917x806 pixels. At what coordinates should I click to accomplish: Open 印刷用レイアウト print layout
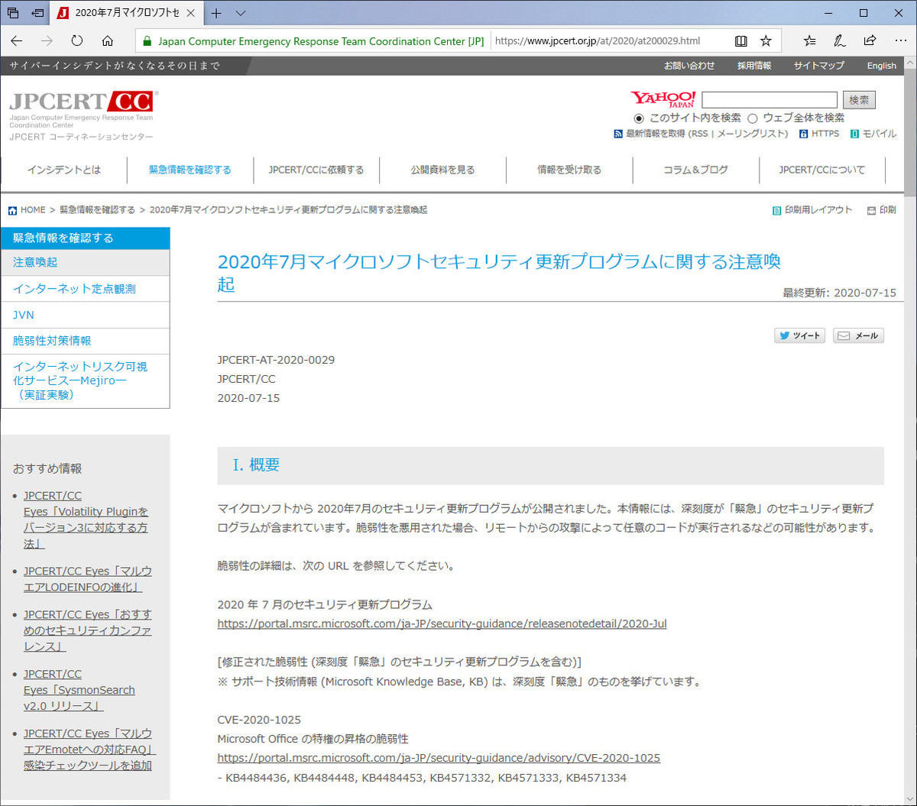coord(812,210)
